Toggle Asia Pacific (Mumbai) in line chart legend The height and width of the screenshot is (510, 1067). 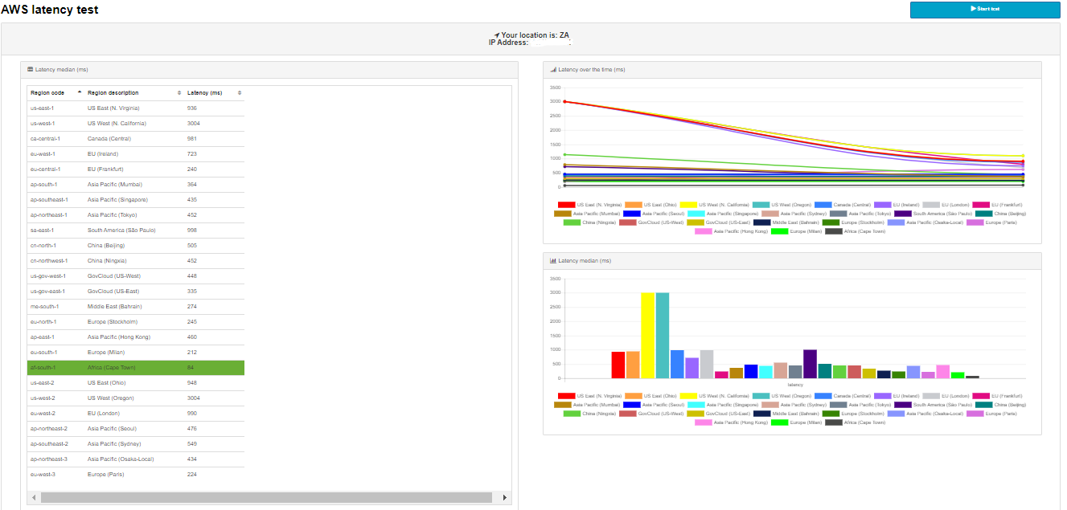pyautogui.click(x=585, y=214)
